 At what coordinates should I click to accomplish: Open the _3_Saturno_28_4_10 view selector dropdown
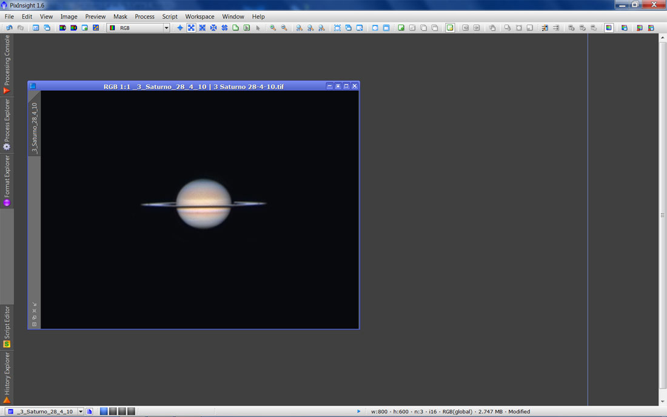tap(81, 412)
